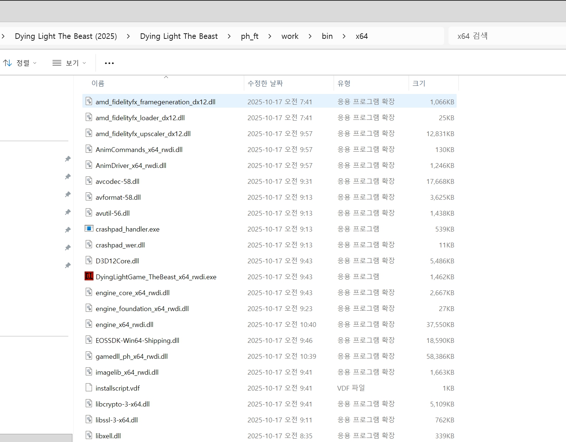Screen dimensions: 566x442
Task: Select the AnimCommands_x64_rwdi.dll file icon
Action: coord(89,149)
